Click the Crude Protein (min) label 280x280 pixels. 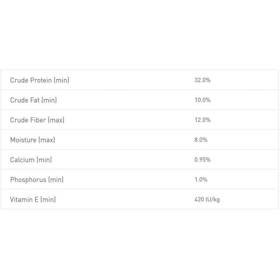click(x=40, y=80)
